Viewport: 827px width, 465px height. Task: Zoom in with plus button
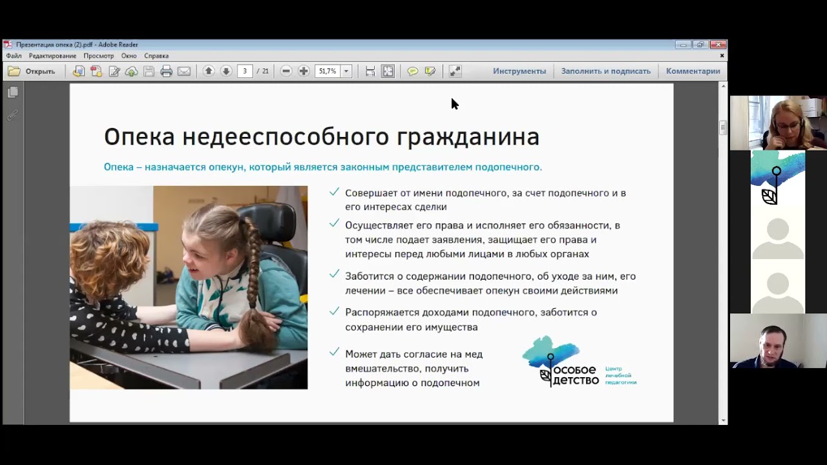(304, 71)
